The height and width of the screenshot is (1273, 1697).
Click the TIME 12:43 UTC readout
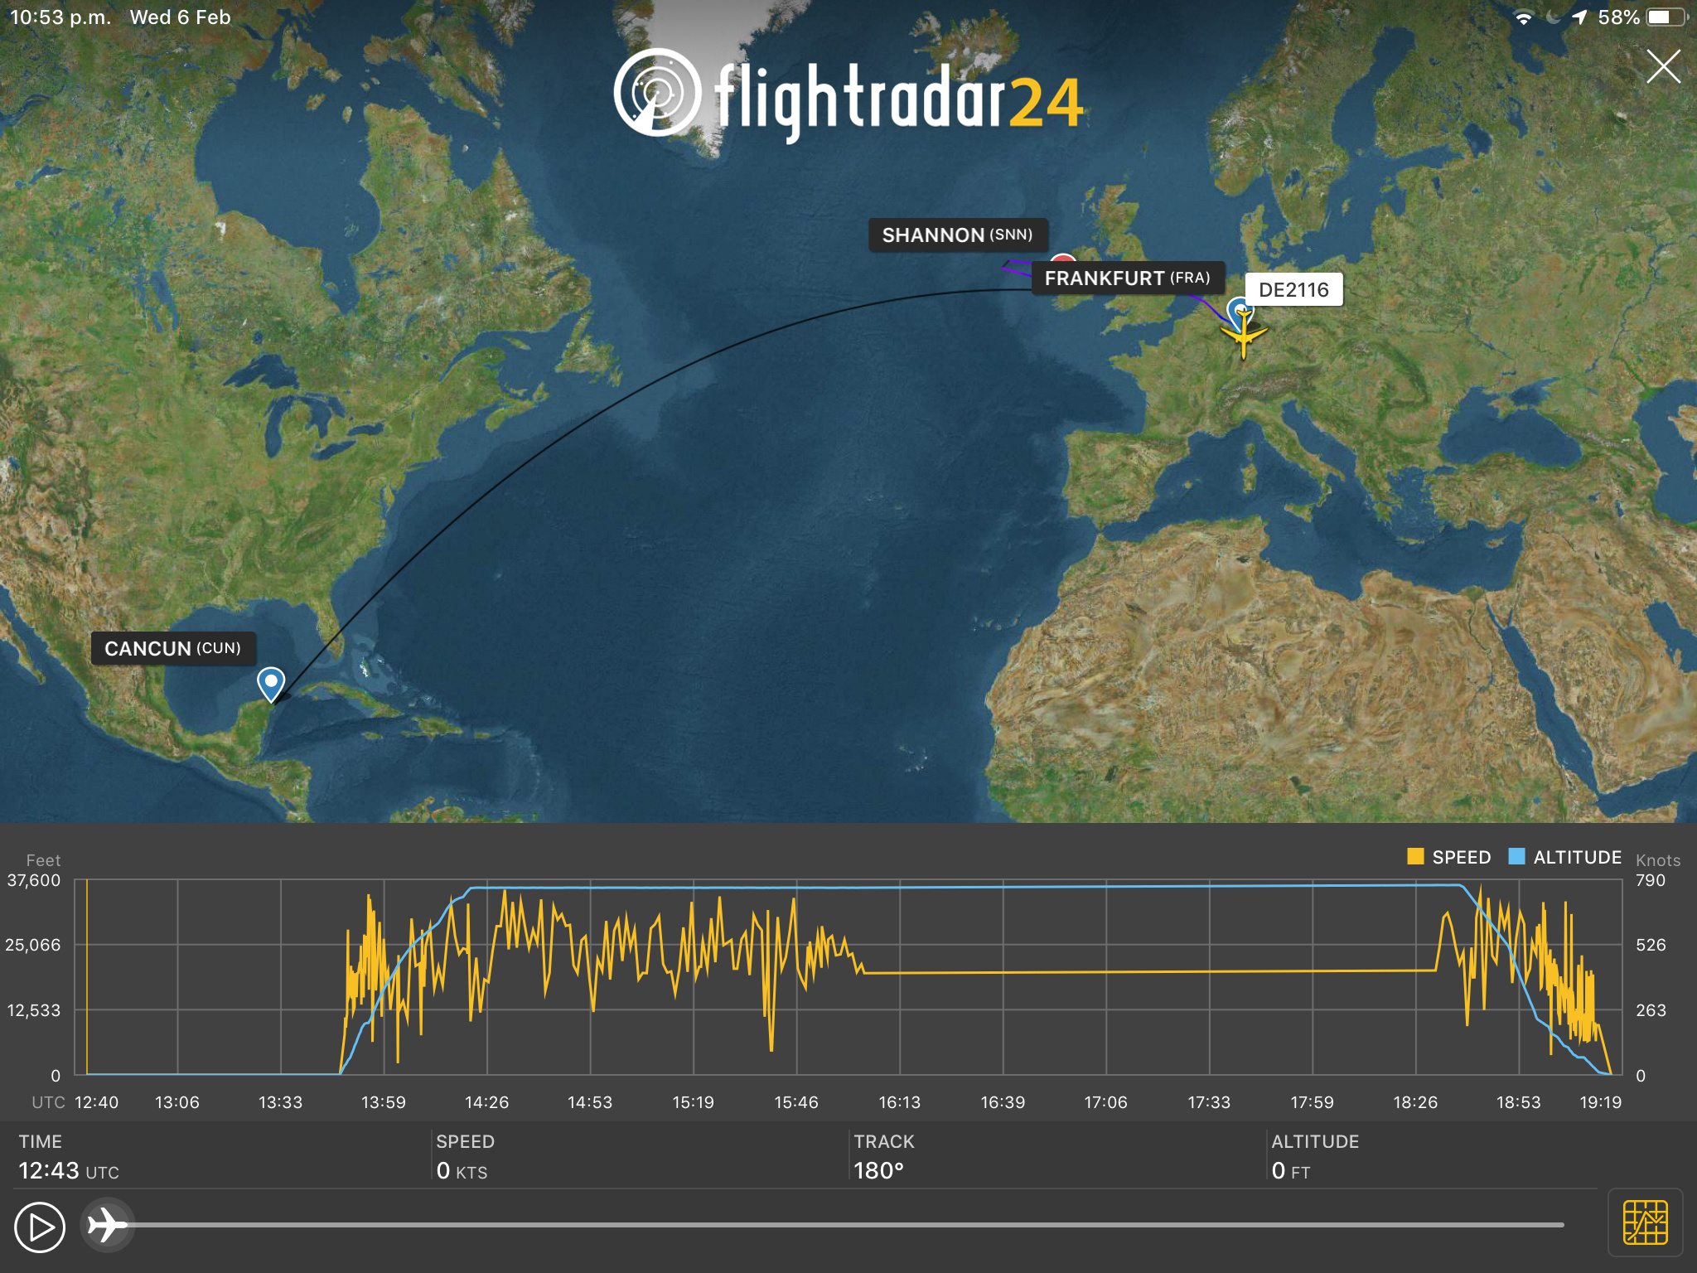tap(69, 1170)
